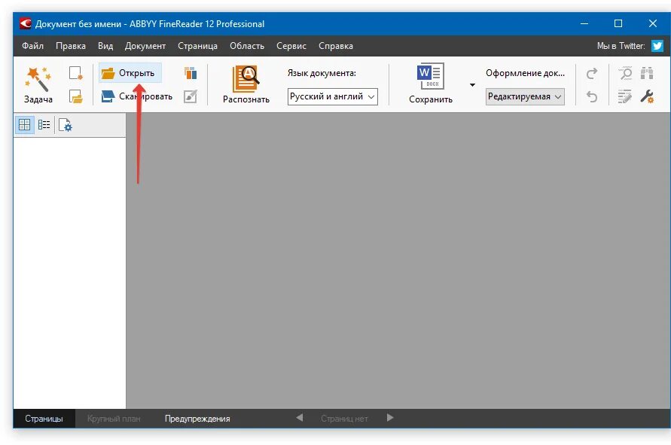Image resolution: width=671 pixels, height=445 pixels.
Task: Go to next page arrow
Action: tap(390, 418)
